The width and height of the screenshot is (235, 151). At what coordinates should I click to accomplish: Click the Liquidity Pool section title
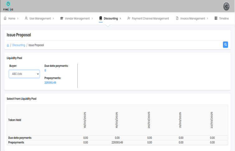pyautogui.click(x=14, y=58)
